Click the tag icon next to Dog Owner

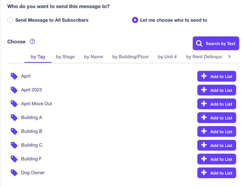point(14,173)
